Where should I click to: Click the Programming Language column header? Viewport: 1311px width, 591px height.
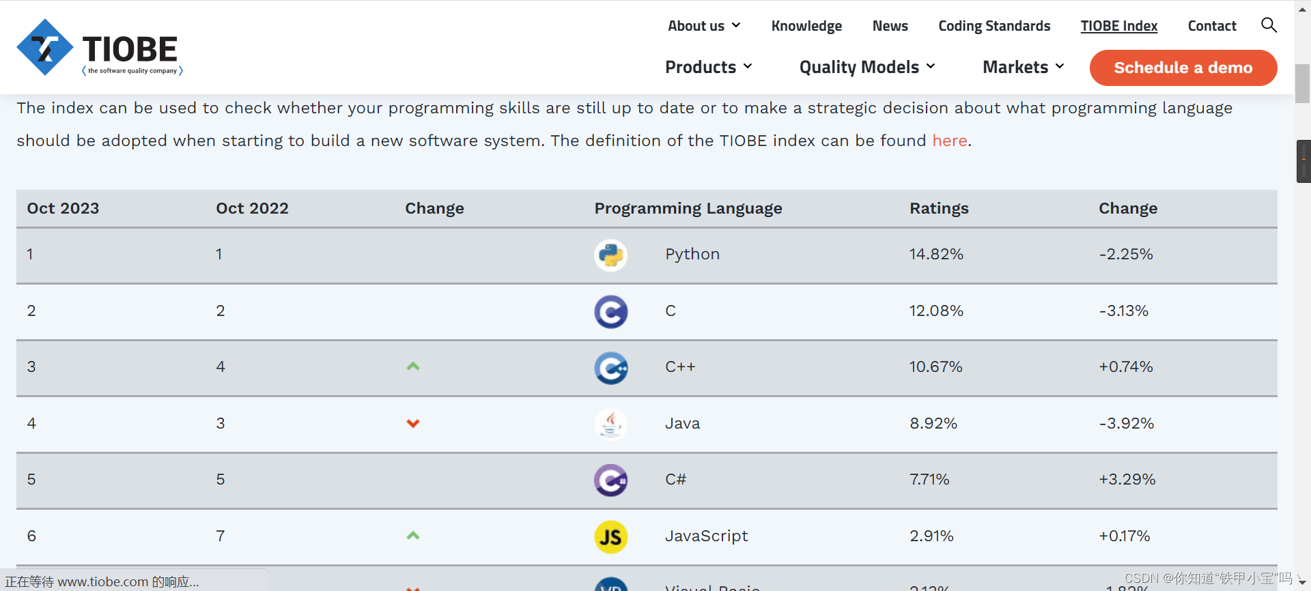(x=688, y=208)
